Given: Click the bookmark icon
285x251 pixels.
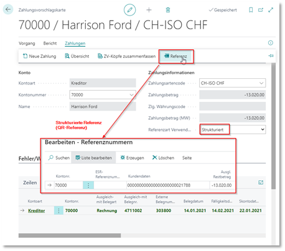Looking at the screenshot, I should [251, 10].
